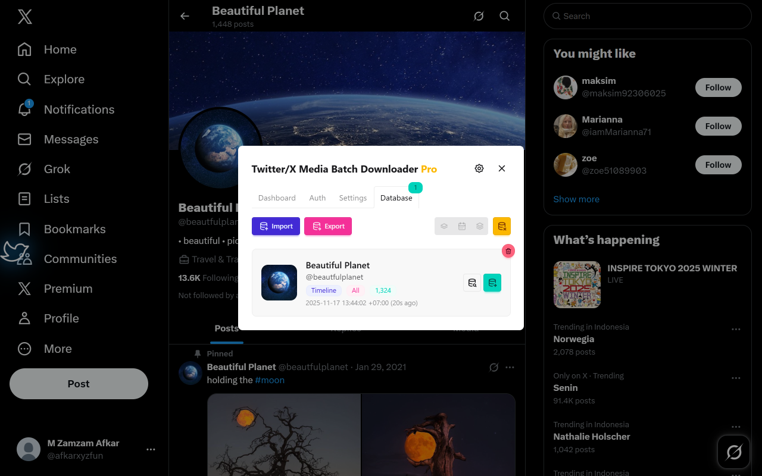
Task: Delete the Beautiful Planet database entry
Action: pyautogui.click(x=508, y=250)
